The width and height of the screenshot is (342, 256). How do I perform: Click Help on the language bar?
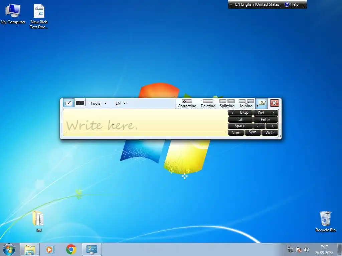tap(292, 4)
